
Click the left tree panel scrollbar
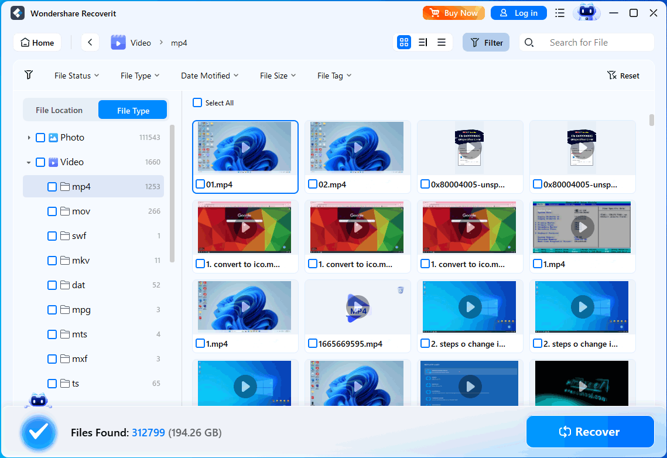172,193
